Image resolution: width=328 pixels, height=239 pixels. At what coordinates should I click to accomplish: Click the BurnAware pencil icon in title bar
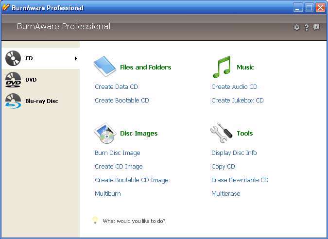[x=6, y=7]
